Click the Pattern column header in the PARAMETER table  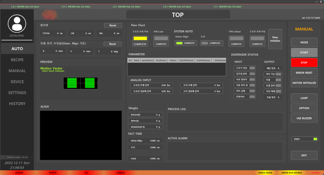tap(173, 60)
